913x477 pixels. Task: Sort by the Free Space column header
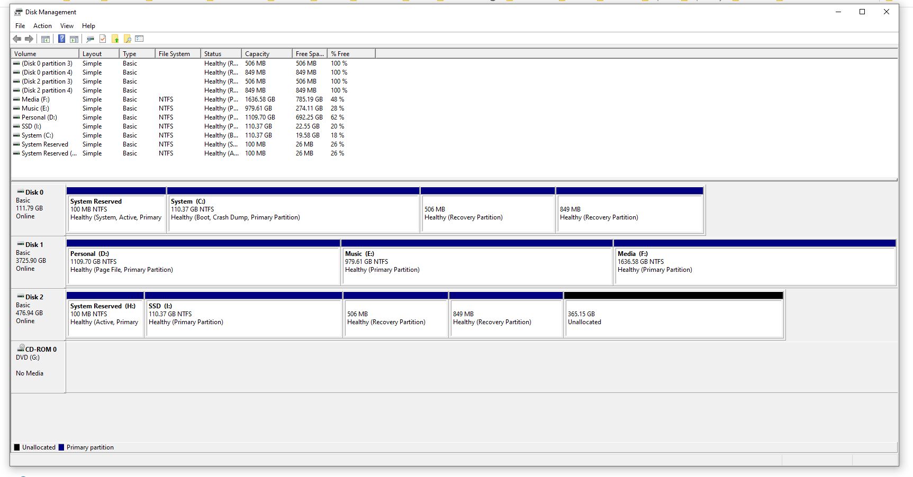[310, 53]
